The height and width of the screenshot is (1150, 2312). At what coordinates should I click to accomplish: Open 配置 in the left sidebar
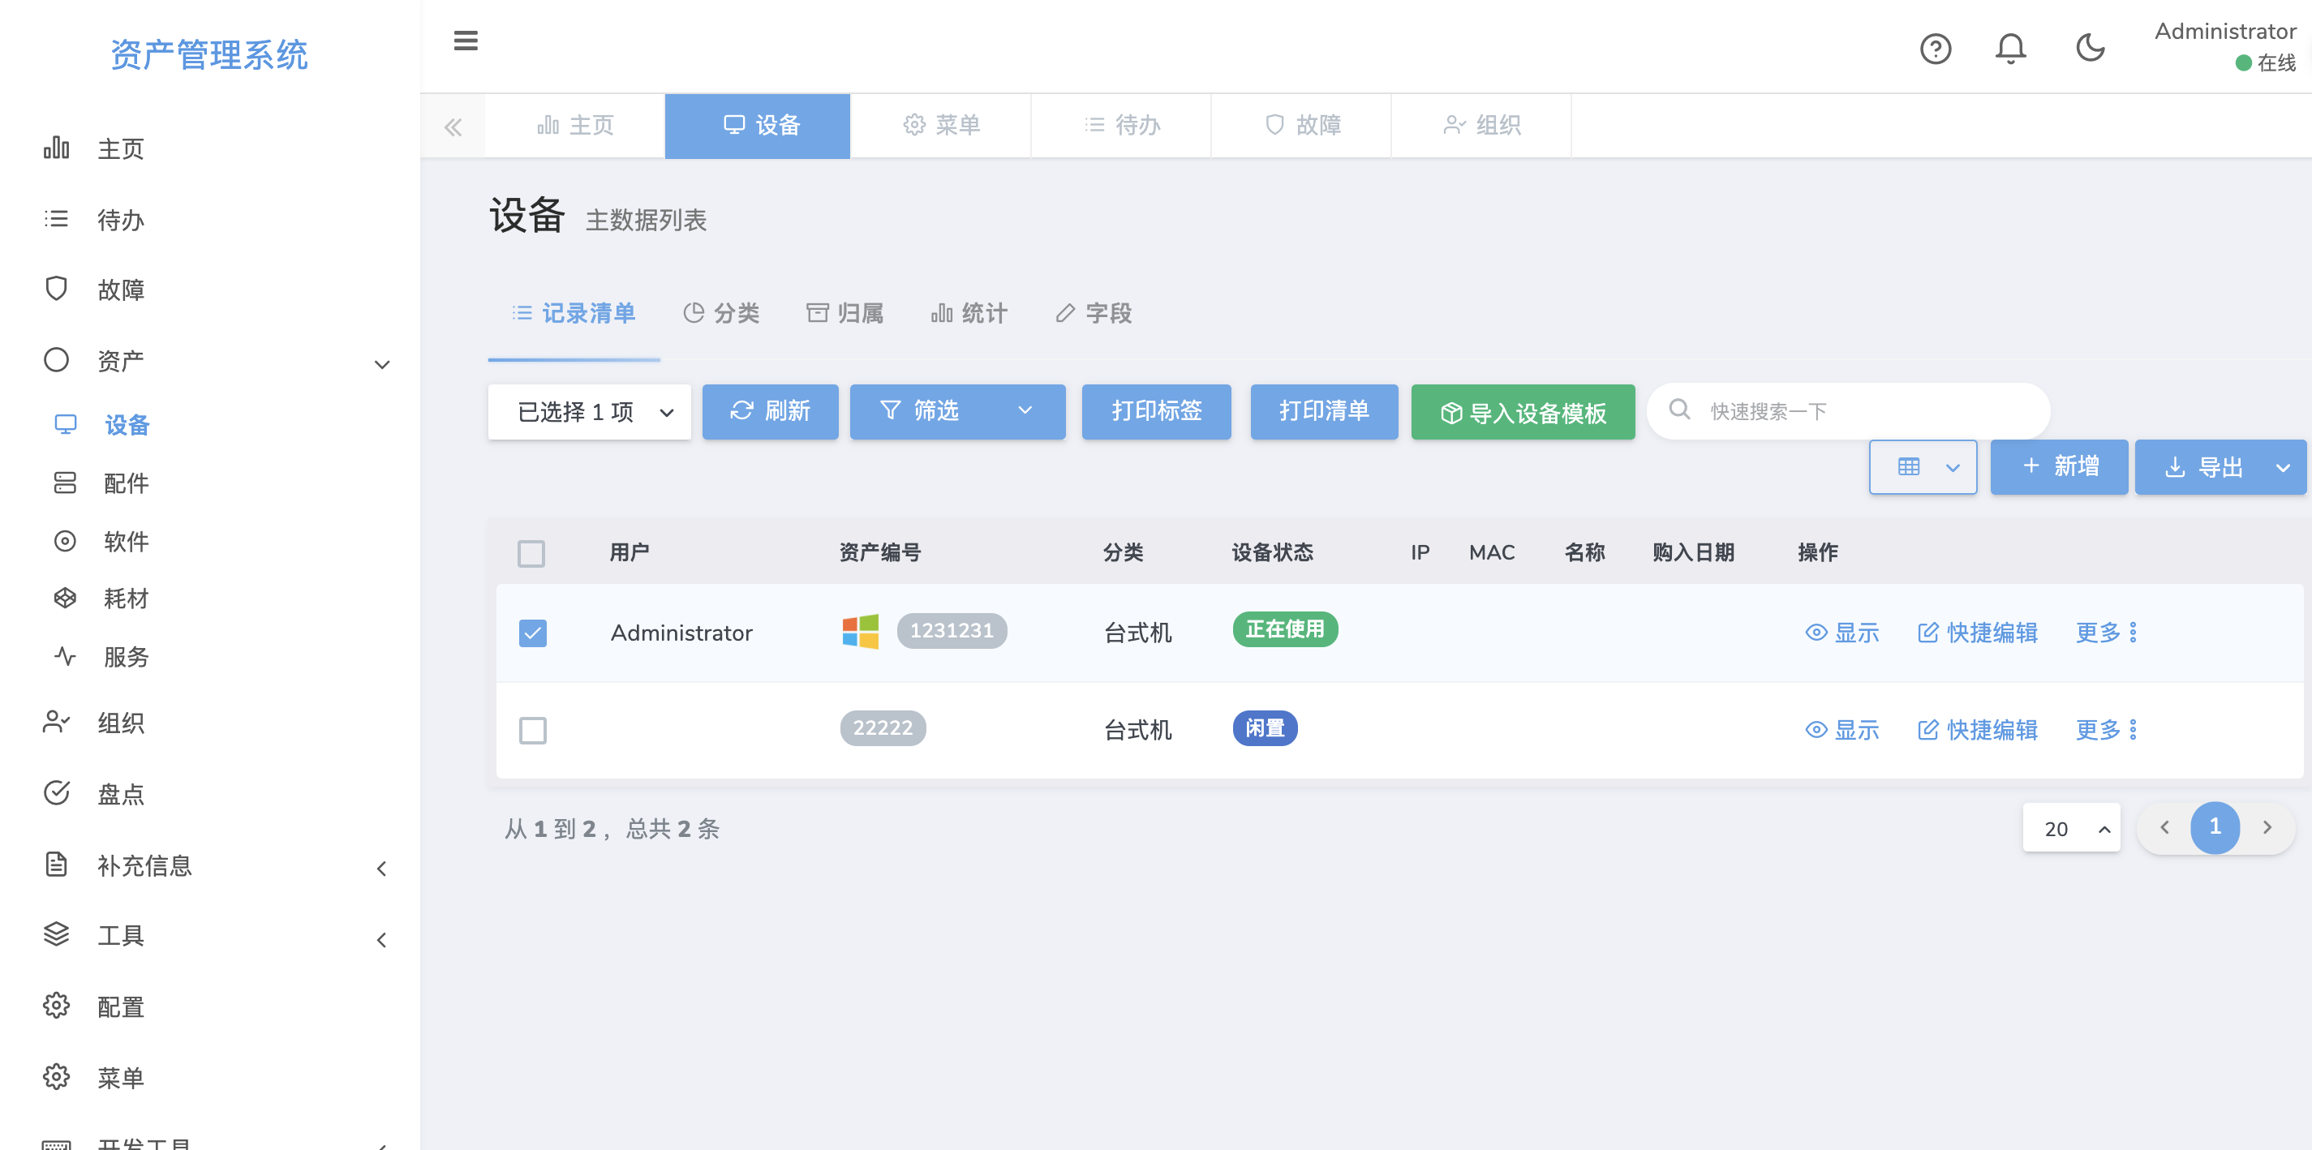tap(120, 1006)
